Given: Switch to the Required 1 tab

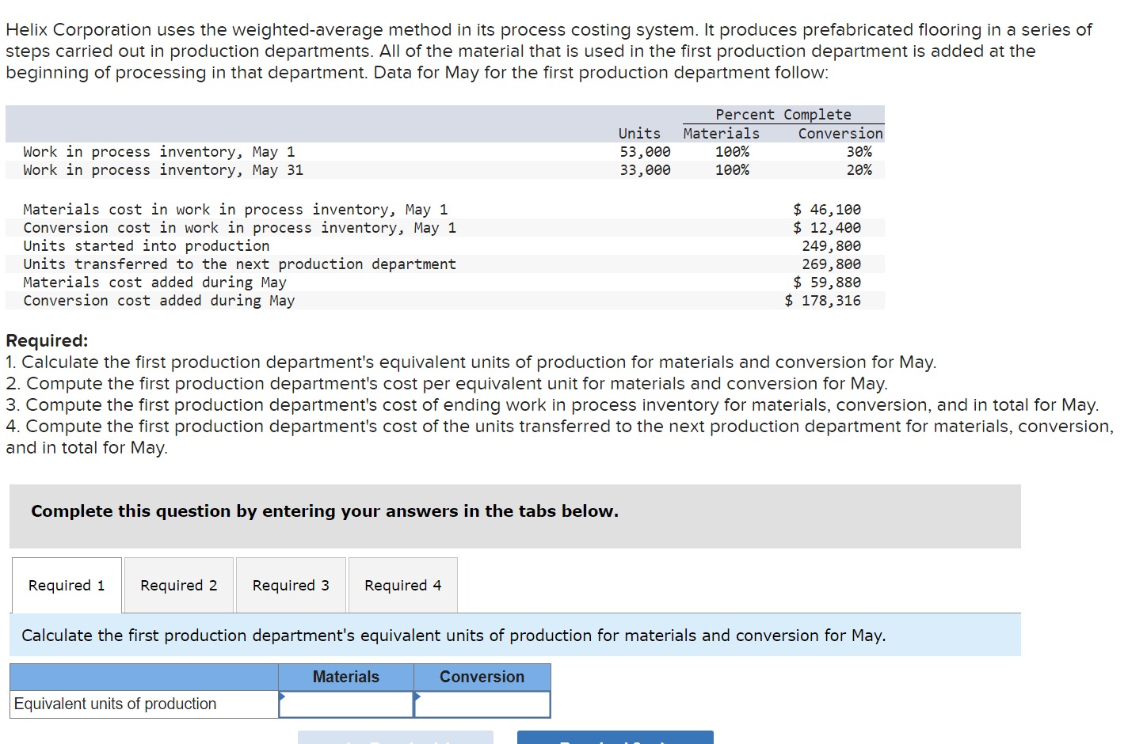Looking at the screenshot, I should (x=66, y=585).
